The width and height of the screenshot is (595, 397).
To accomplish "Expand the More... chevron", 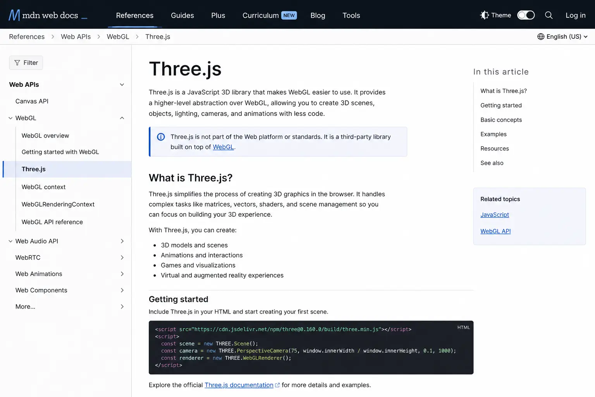I will pos(122,306).
